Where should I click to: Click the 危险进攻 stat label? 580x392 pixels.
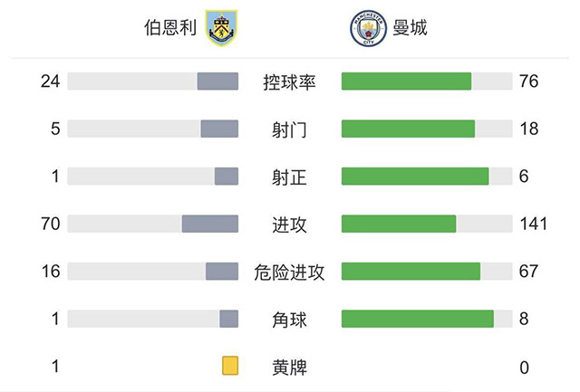pyautogui.click(x=289, y=272)
